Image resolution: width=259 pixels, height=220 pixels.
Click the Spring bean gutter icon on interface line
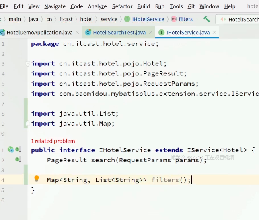(x=11, y=150)
